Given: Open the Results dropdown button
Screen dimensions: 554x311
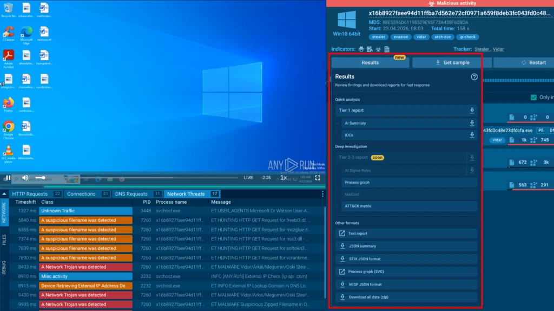Looking at the screenshot, I should [370, 63].
